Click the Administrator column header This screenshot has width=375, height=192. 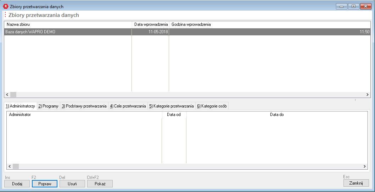[x=84, y=115]
